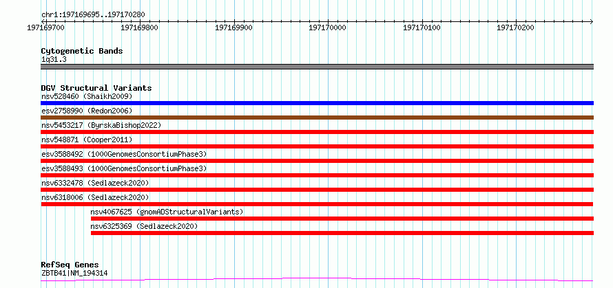Viewport: 613px width, 288px height.
Task: Open the nsv548871 (Cooper2011) label
Action: coord(87,140)
